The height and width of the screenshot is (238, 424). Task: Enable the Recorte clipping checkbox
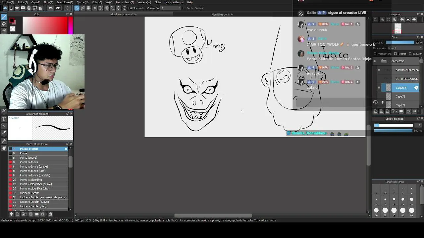pos(395,54)
